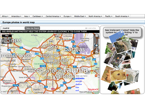This screenshot has width=145, height=108.
Task: Open the Middle East menu
Action: (x=80, y=16)
